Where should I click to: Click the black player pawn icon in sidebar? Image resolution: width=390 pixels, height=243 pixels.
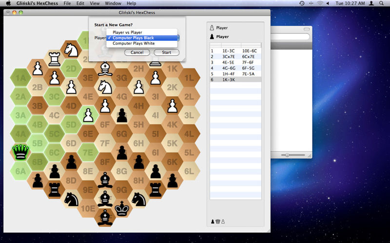pyautogui.click(x=212, y=36)
